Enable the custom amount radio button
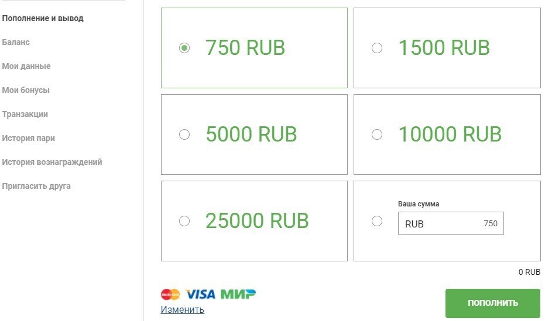545x321 pixels. (377, 221)
